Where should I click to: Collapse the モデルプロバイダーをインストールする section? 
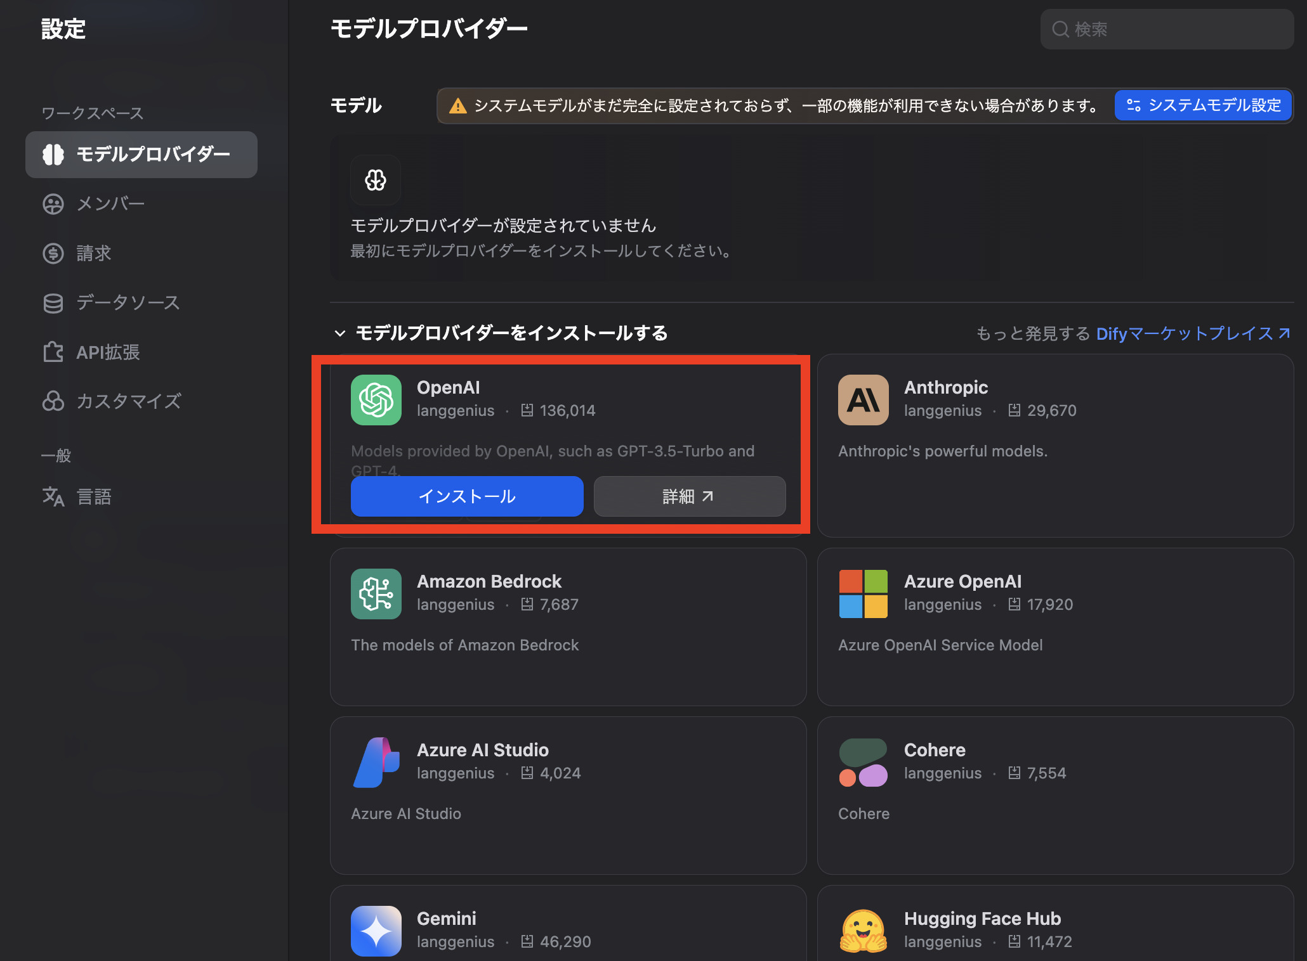[x=340, y=333]
